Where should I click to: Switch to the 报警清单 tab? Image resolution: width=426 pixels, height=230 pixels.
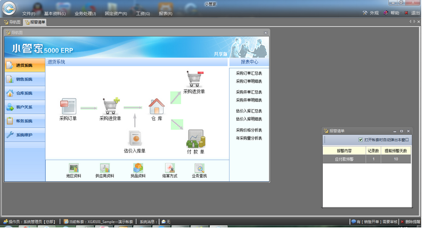point(35,22)
